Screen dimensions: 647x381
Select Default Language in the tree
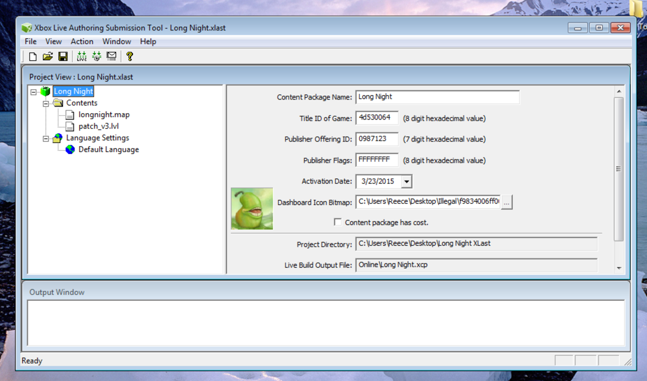(x=108, y=149)
